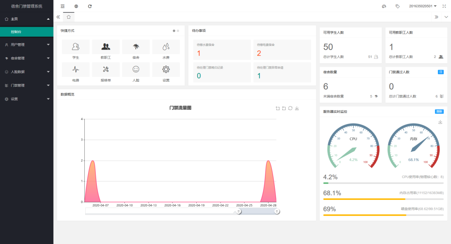The height and width of the screenshot is (244, 451).
Task: Click the 可用学生人数 value 50
Action: 328,47
